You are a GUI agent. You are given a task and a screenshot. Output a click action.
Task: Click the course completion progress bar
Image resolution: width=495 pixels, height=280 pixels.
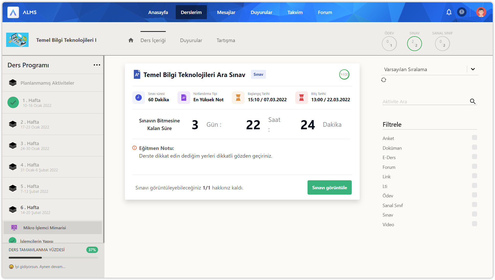click(x=53, y=258)
